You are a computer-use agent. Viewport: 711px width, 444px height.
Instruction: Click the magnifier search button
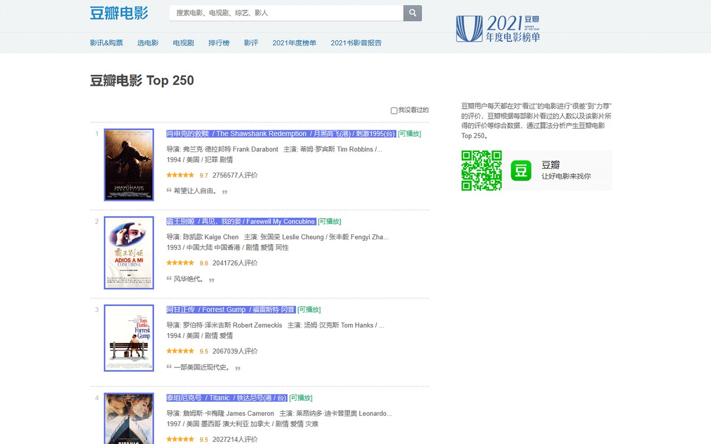[412, 13]
